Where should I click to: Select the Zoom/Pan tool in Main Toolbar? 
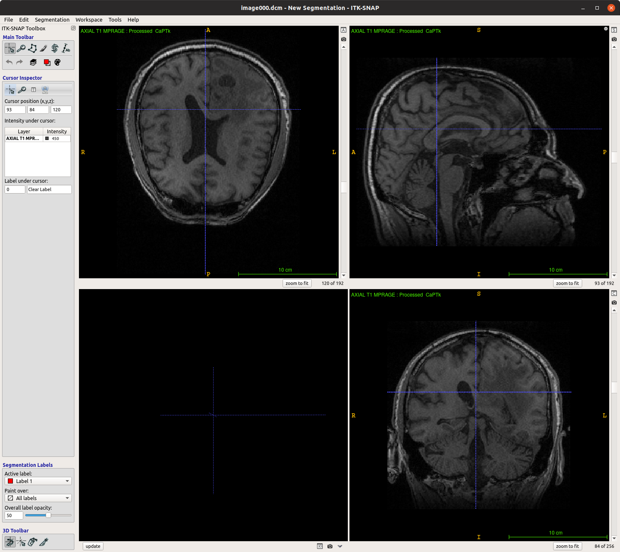pos(21,49)
